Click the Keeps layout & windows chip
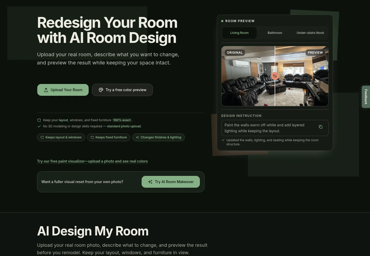The height and width of the screenshot is (256, 370). [x=61, y=137]
